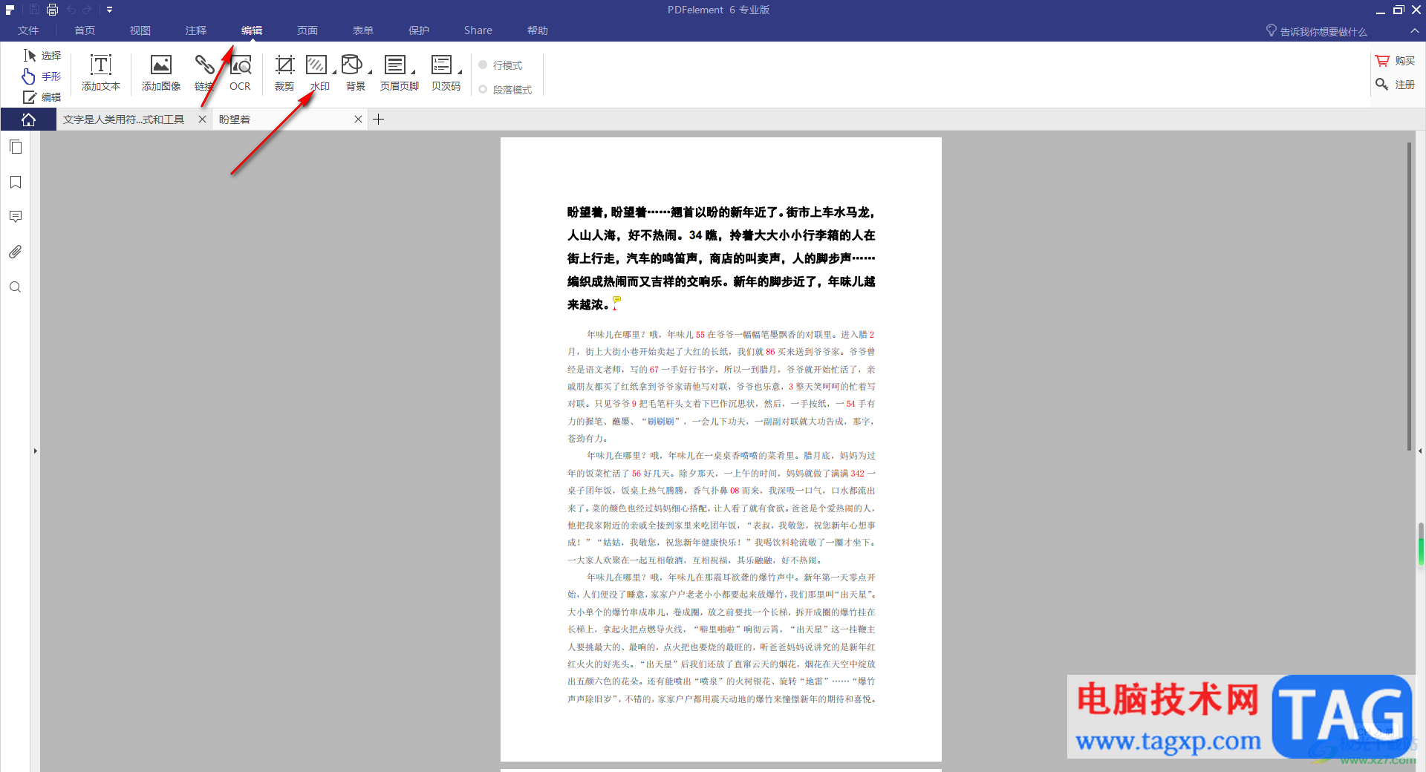Close the 盼望着 document tab
The image size is (1426, 772).
pos(358,120)
